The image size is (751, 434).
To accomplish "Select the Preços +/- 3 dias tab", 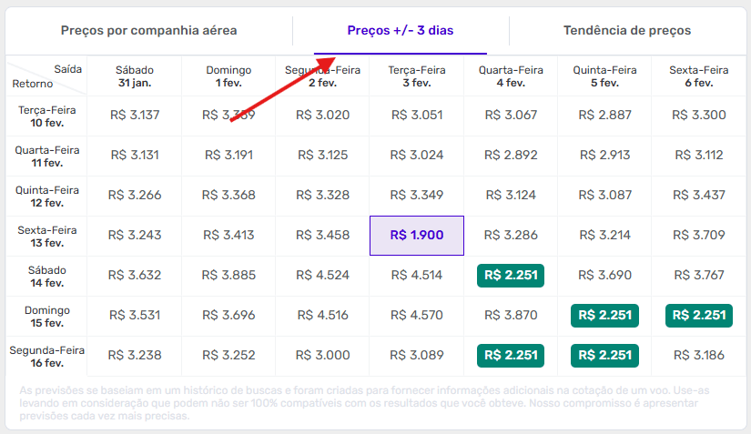I will 401,31.
